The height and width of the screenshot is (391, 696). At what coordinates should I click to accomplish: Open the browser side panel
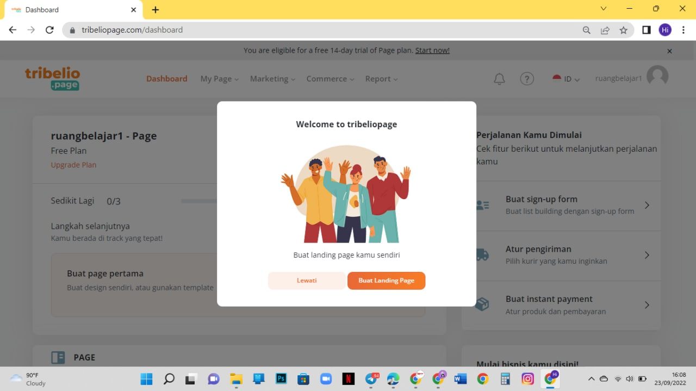tap(647, 30)
